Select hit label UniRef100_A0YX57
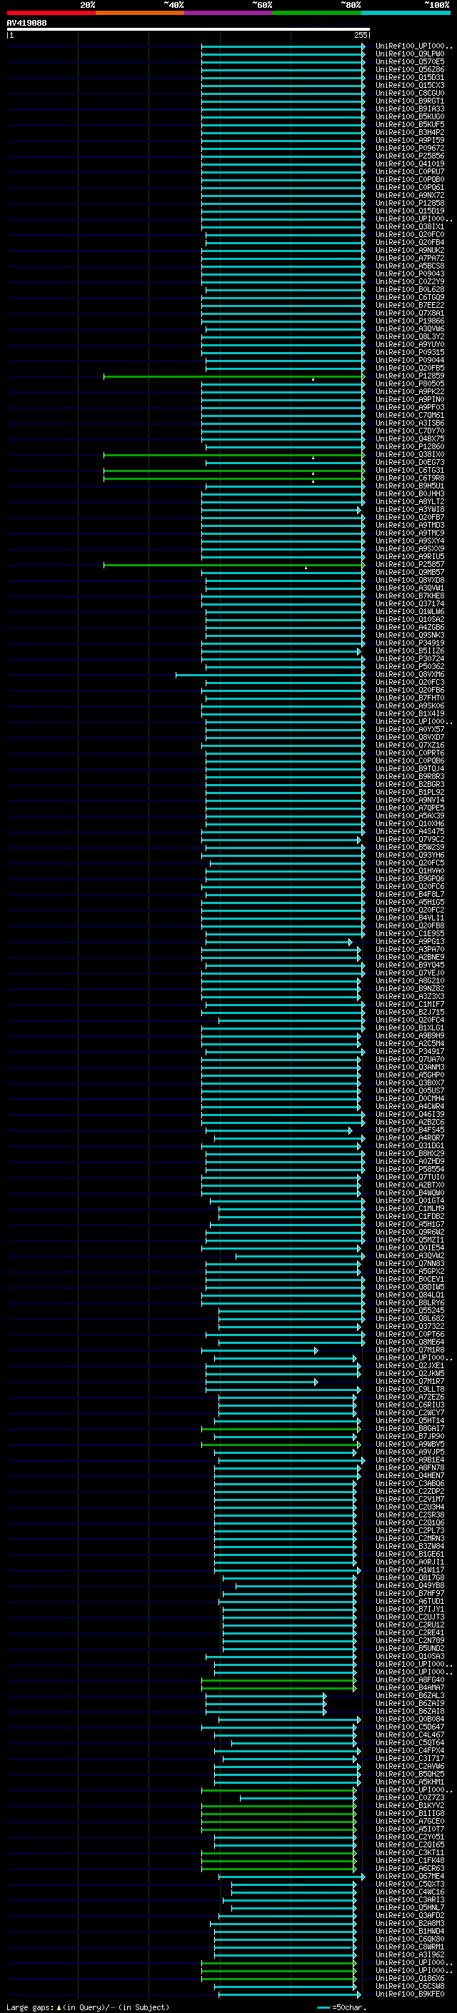The image size is (457, 2013). pyautogui.click(x=410, y=729)
